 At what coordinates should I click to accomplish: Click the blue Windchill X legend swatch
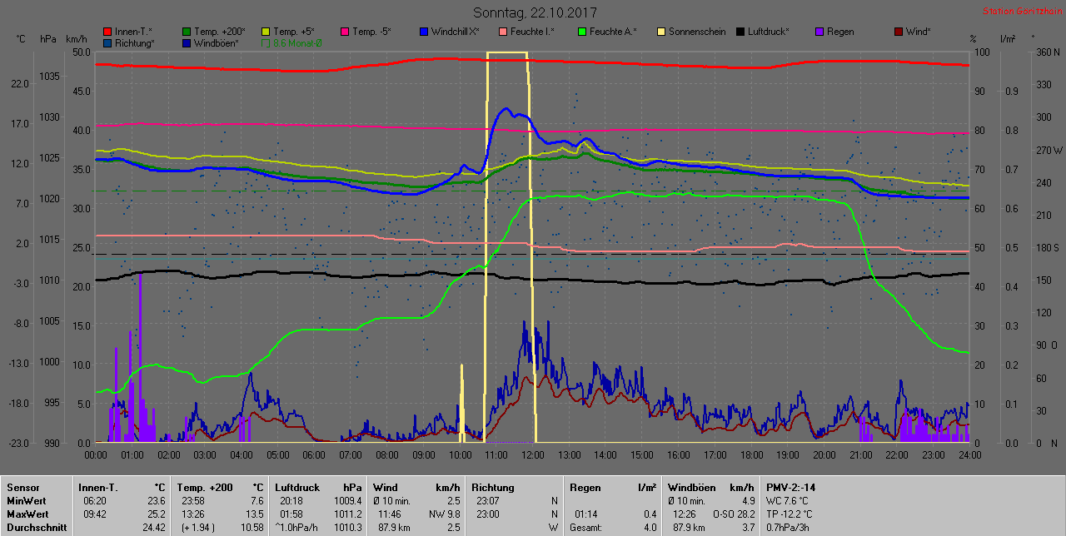point(424,32)
